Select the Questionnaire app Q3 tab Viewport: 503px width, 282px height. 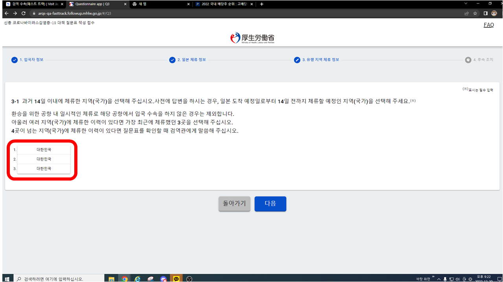(98, 4)
